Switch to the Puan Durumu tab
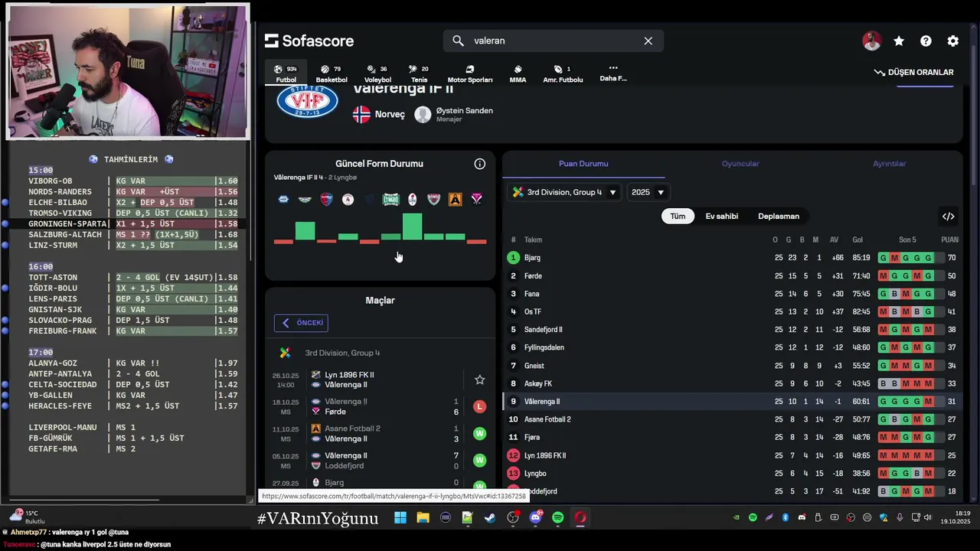 click(583, 164)
